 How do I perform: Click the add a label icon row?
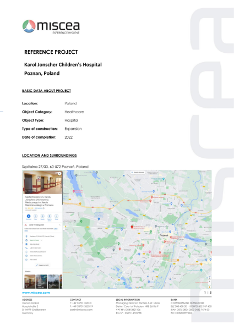26,260
